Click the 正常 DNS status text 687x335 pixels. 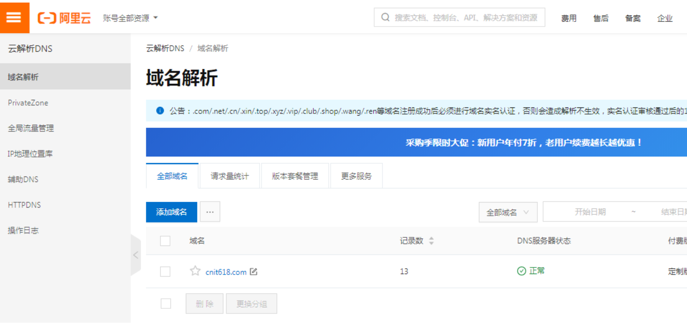[537, 271]
